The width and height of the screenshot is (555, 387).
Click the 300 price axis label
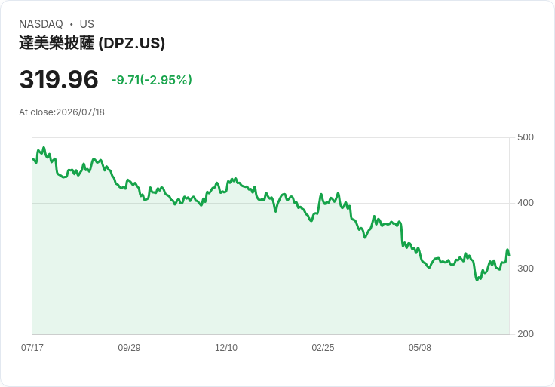point(526,269)
